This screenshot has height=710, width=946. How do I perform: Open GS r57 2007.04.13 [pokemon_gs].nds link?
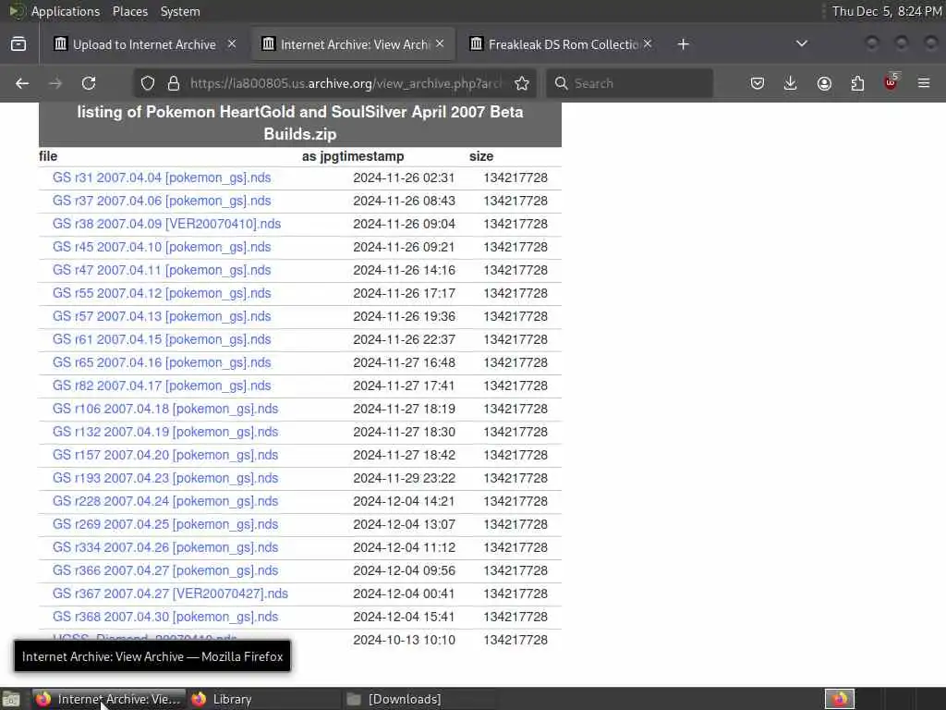pyautogui.click(x=162, y=316)
